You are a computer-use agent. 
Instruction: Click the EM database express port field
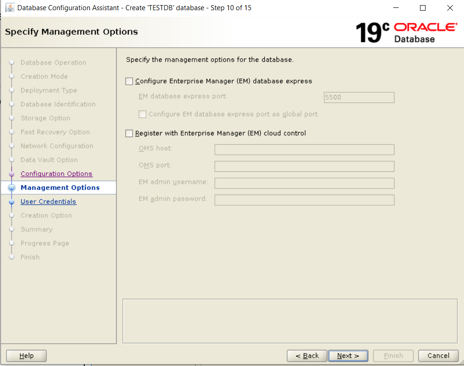point(359,97)
